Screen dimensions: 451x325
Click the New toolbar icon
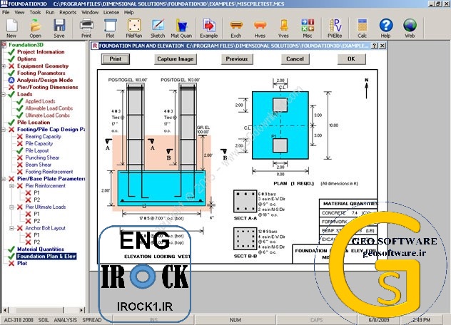11,29
